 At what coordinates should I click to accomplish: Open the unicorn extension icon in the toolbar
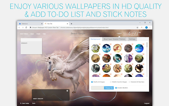142,28
